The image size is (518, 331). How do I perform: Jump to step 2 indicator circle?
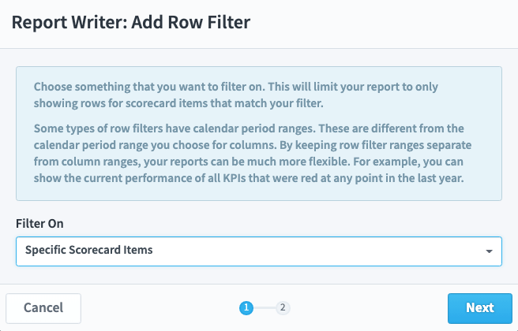283,308
